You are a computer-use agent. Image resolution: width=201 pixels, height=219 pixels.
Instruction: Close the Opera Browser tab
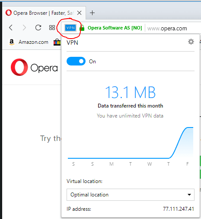click(x=79, y=13)
